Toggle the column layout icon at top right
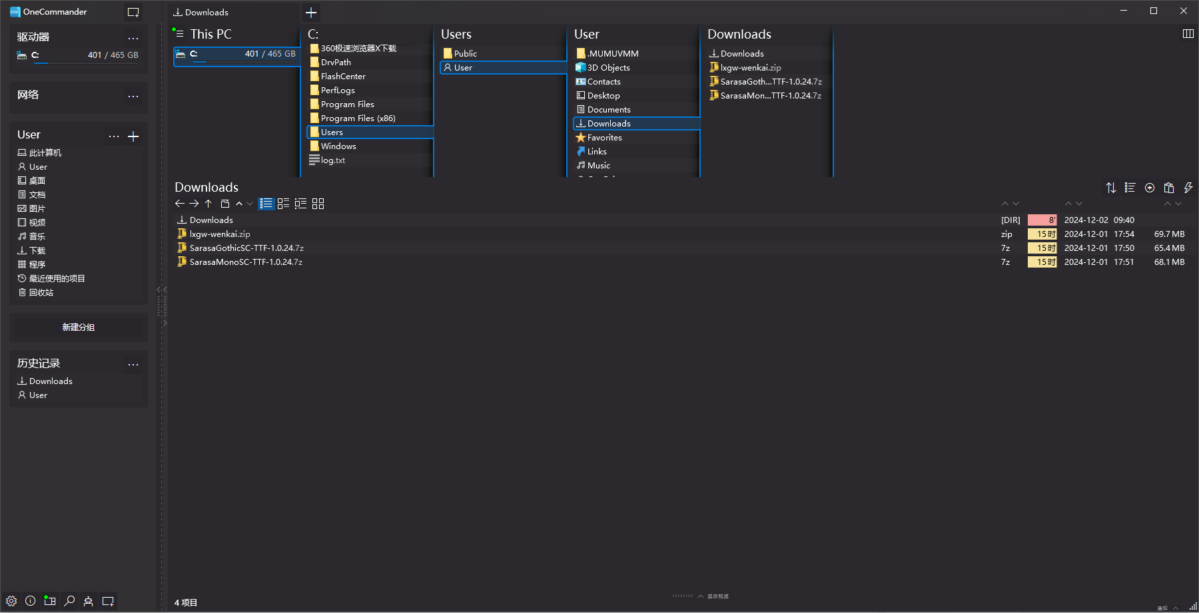The width and height of the screenshot is (1199, 613). click(1188, 34)
